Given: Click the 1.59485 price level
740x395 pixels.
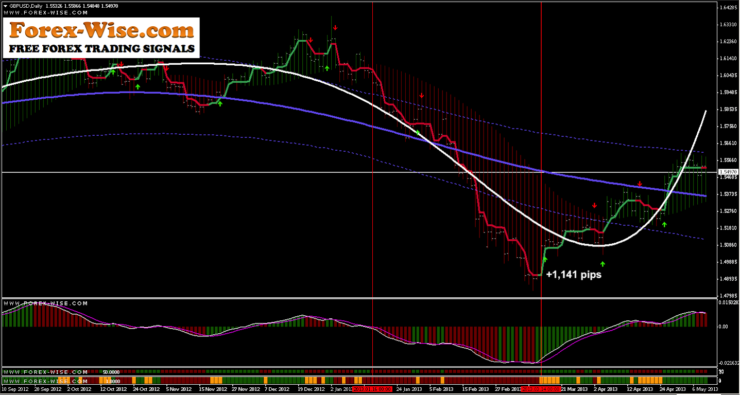Looking at the screenshot, I should click(x=729, y=93).
